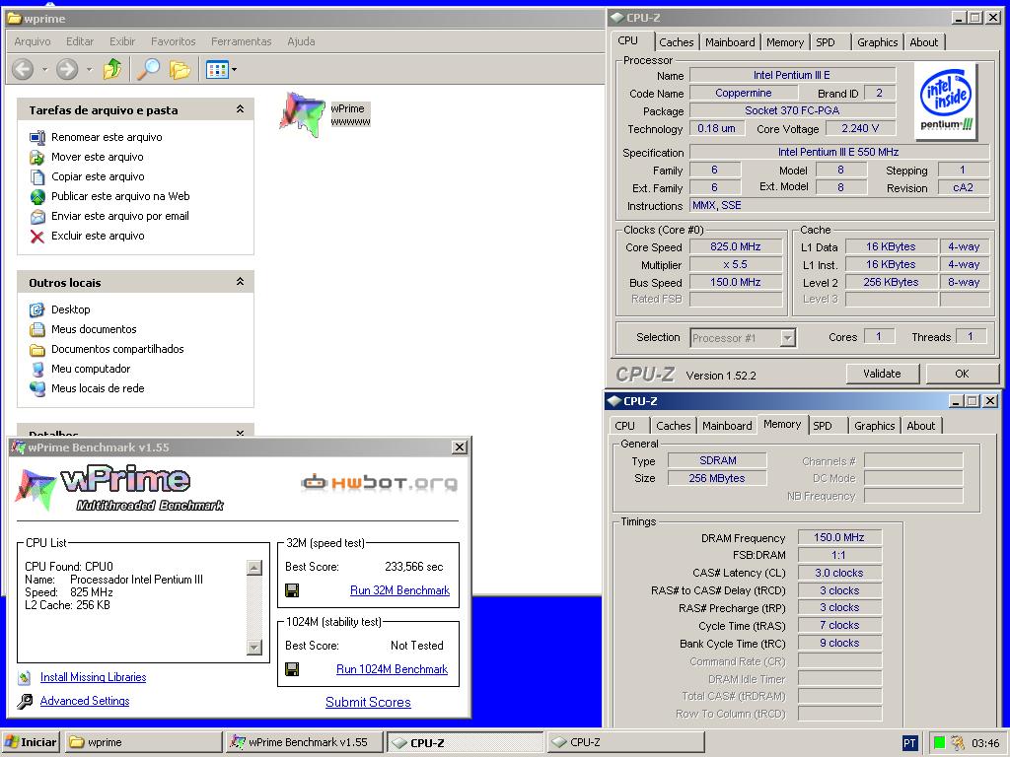Open Favoritos menu
The width and height of the screenshot is (1010, 757).
point(174,41)
